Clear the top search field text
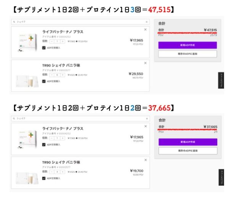The width and height of the screenshot is (229, 197). 147,22
